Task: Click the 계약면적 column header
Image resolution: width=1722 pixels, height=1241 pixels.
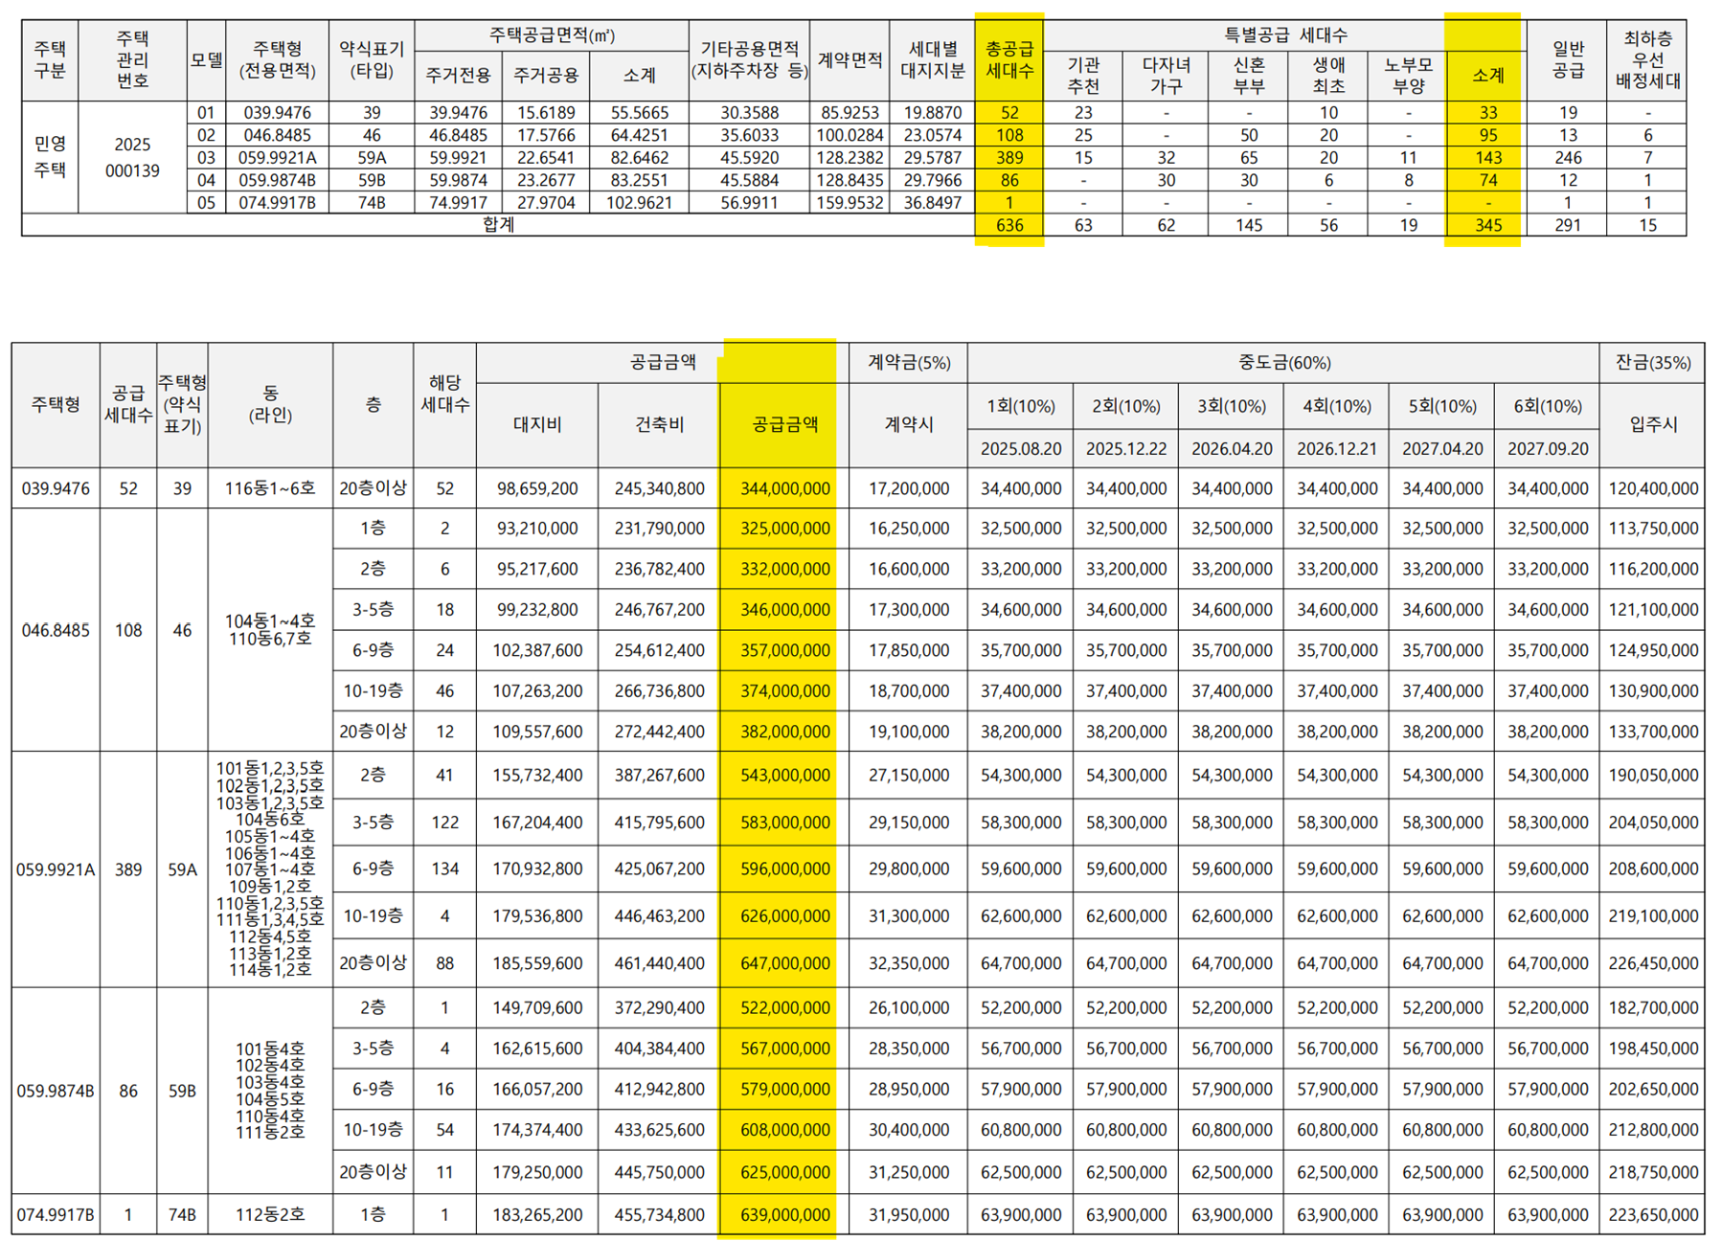Action: pyautogui.click(x=850, y=59)
